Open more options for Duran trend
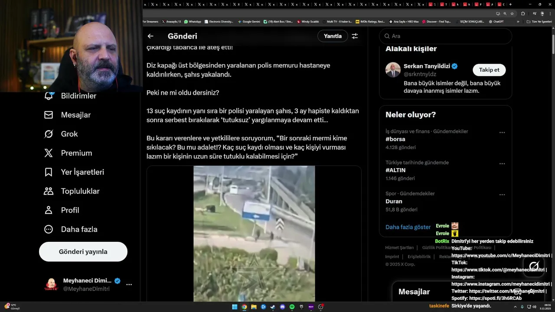This screenshot has height=312, width=555. tap(502, 195)
